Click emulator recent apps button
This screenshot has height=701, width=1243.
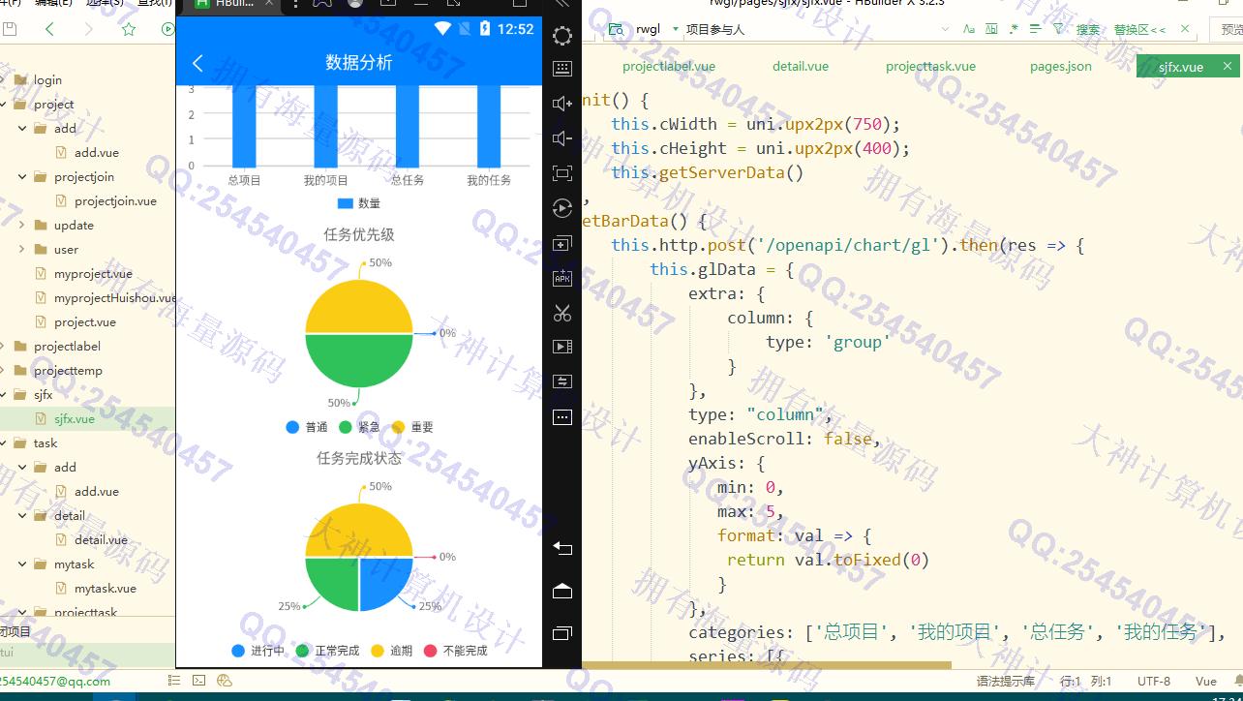(x=562, y=633)
